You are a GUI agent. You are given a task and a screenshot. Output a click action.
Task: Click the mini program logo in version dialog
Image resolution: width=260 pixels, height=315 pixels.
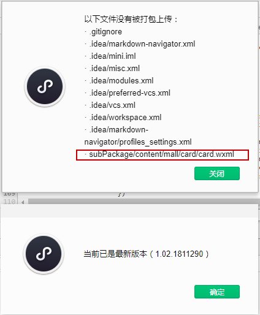click(x=44, y=254)
